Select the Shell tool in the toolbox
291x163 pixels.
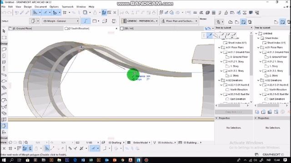4,107
